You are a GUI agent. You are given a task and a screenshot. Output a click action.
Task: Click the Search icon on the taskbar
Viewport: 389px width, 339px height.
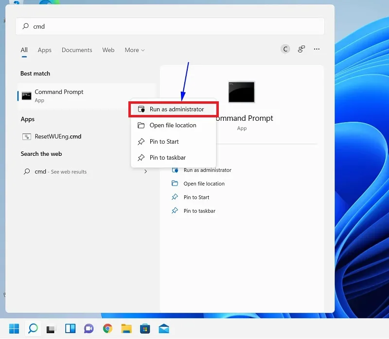[33, 329]
